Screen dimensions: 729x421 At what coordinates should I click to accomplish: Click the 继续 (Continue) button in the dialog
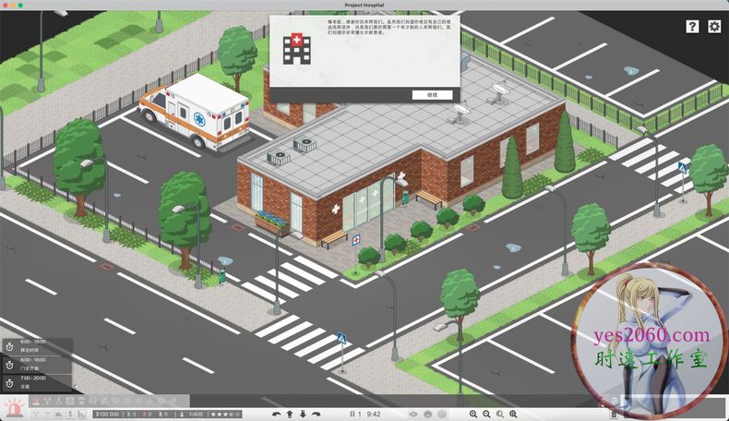(x=432, y=94)
